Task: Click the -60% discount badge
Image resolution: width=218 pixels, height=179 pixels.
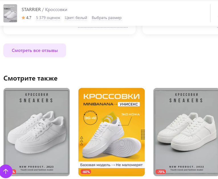Action: (x=86, y=172)
